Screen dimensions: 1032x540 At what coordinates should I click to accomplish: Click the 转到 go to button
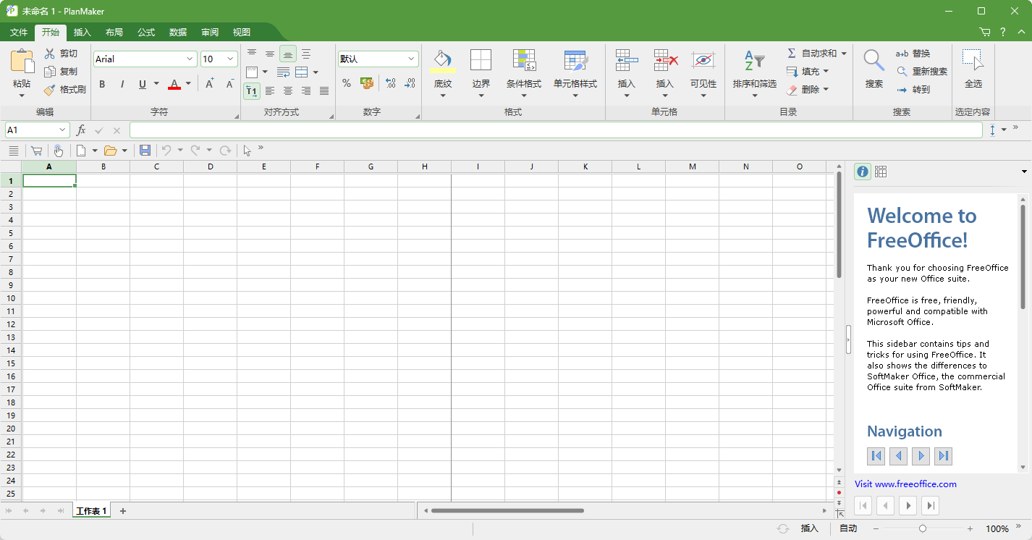tap(913, 90)
